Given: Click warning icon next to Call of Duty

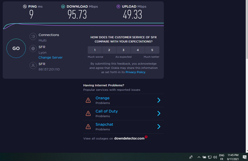Looking at the screenshot, I should 88,113.
